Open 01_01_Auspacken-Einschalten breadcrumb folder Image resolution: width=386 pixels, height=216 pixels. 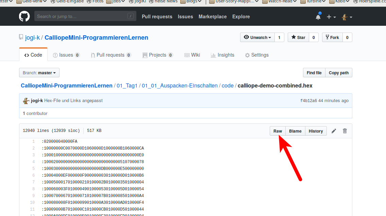coord(180,86)
